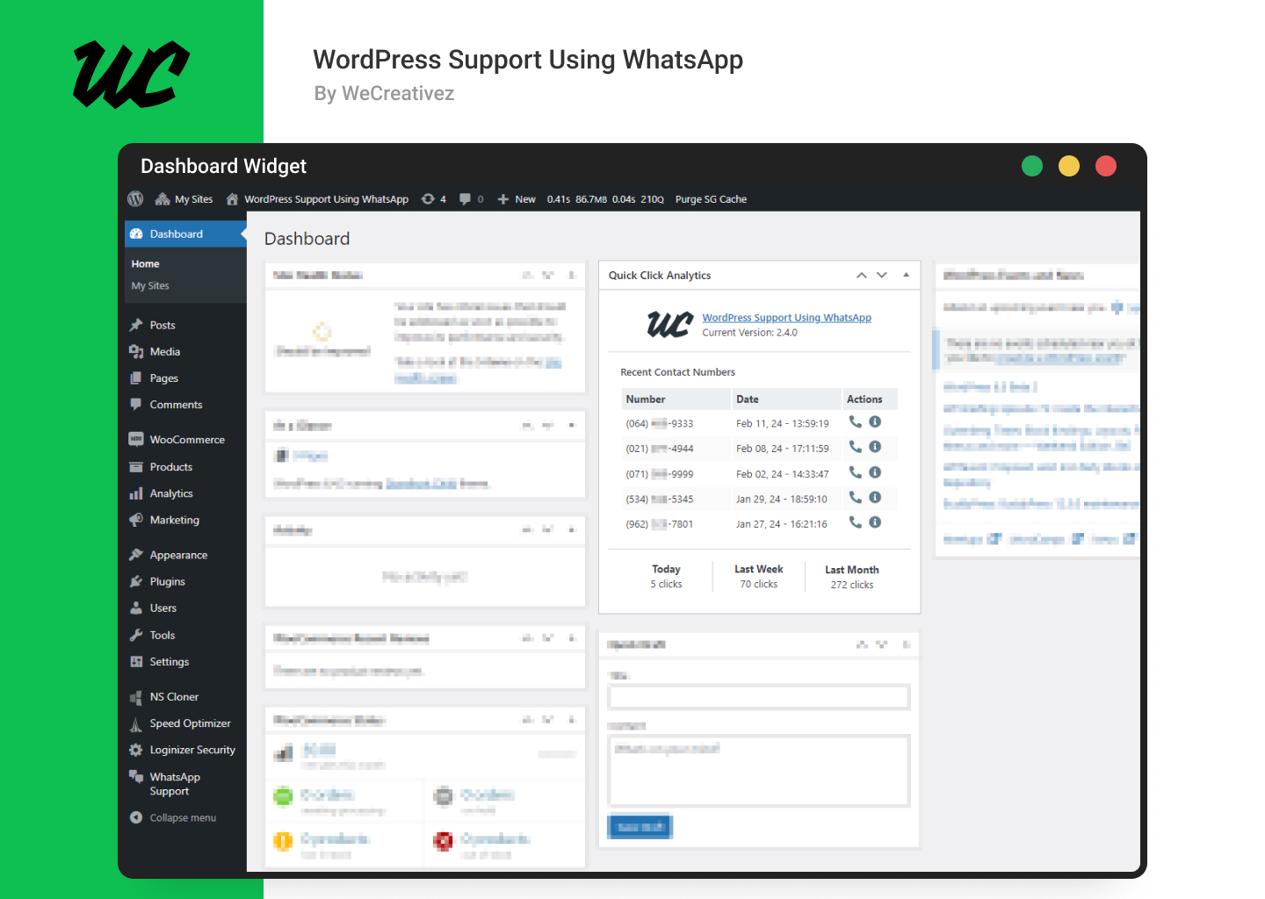Collapse the Quick Click Analytics panel

pos(906,276)
